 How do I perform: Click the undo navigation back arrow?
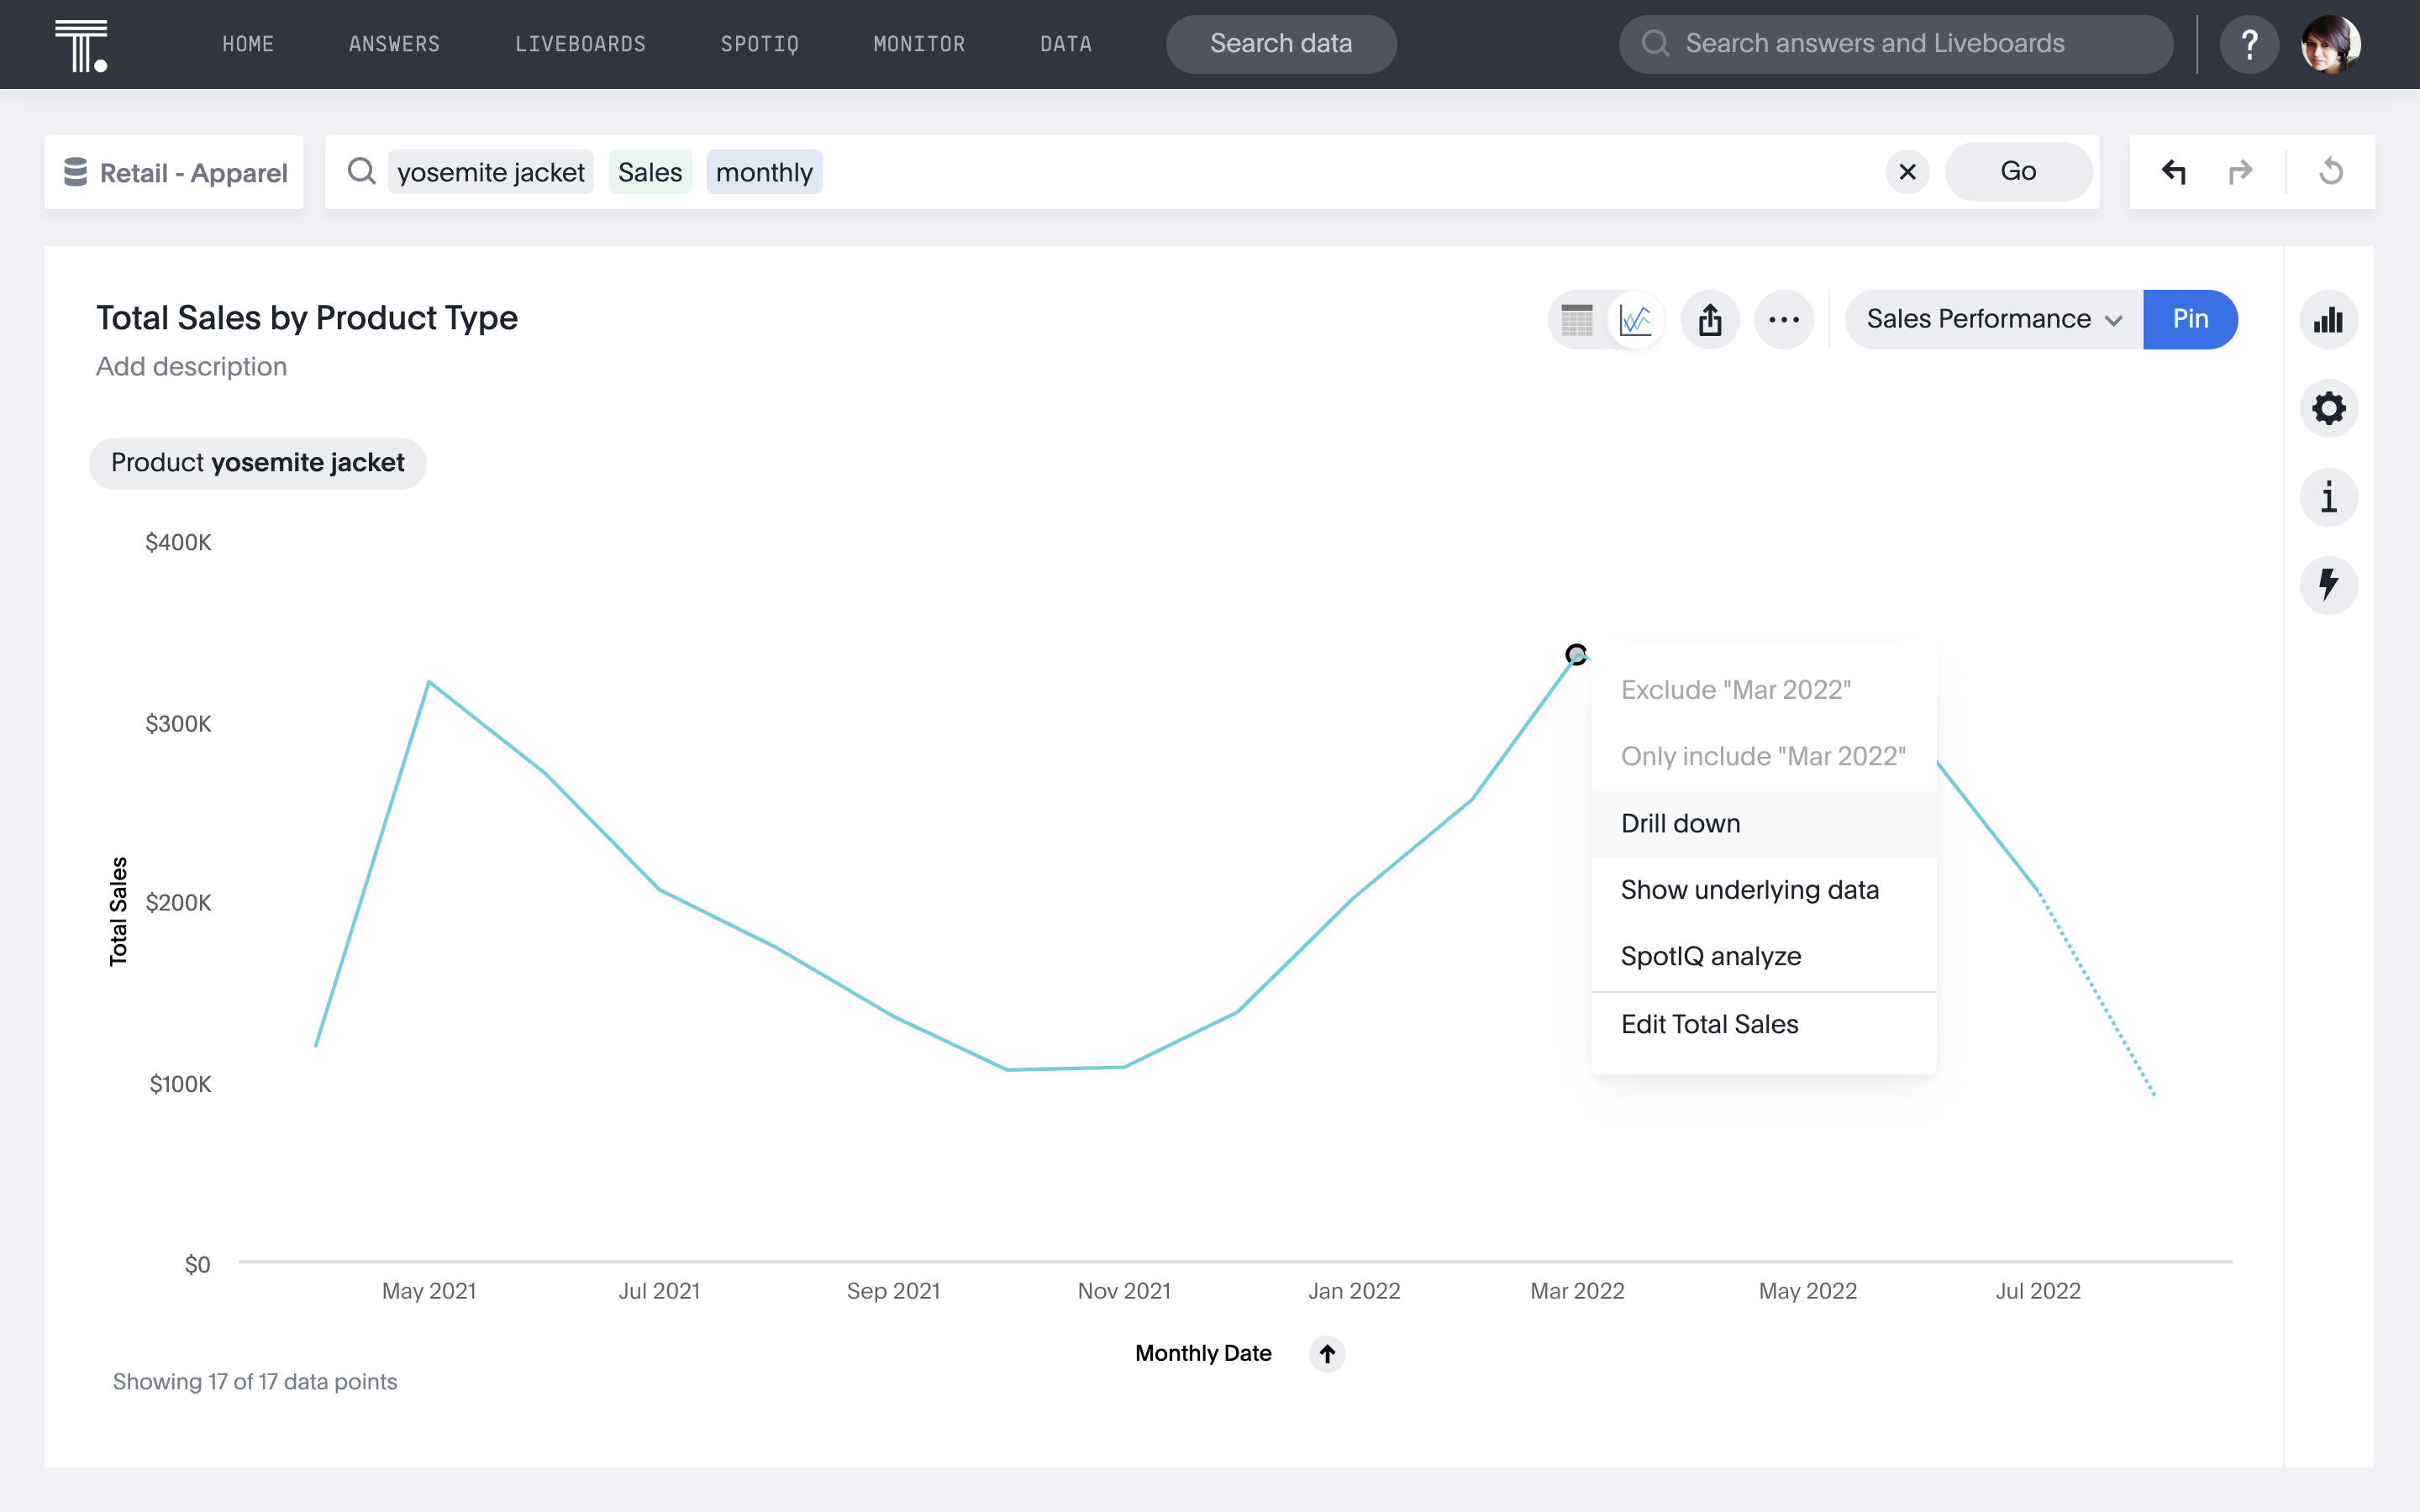click(2175, 171)
